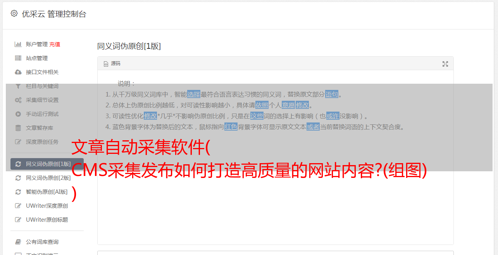Click the play icon for 手动运行测试
Viewport: 498px width, 255px height.
coord(18,114)
